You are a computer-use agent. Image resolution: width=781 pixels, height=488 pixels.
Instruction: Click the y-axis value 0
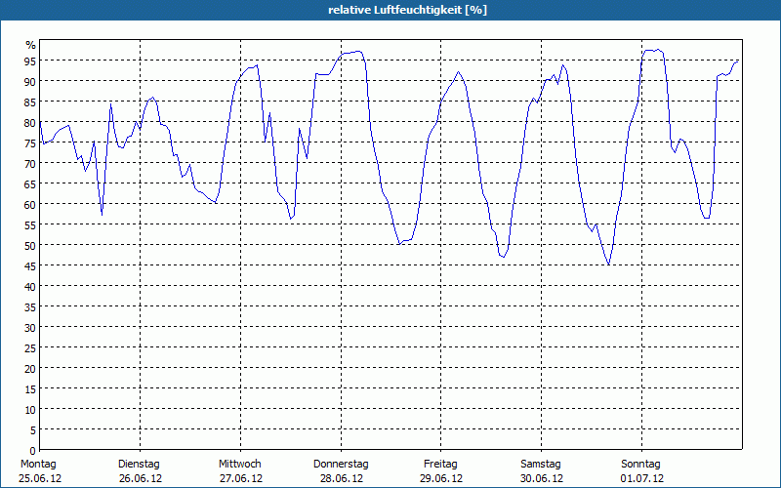(33, 451)
